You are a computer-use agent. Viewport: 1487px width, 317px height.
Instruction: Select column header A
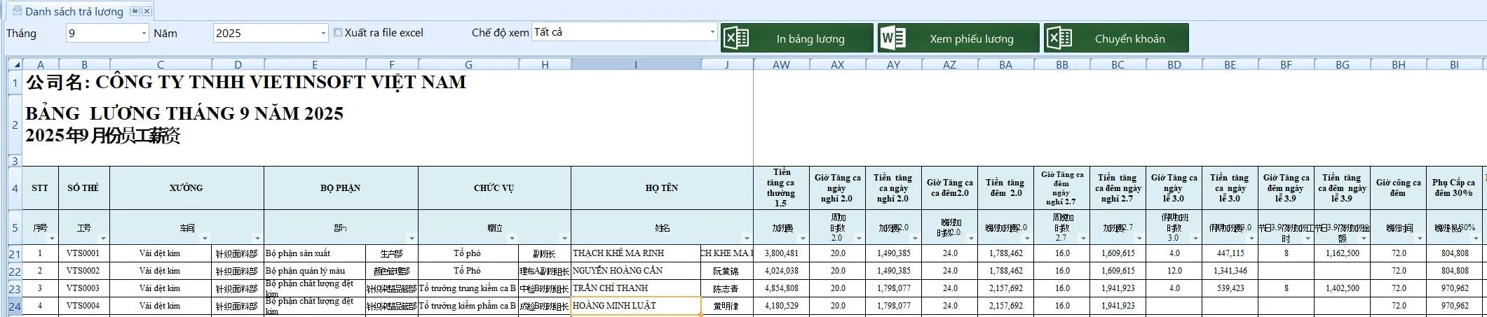pyautogui.click(x=41, y=64)
